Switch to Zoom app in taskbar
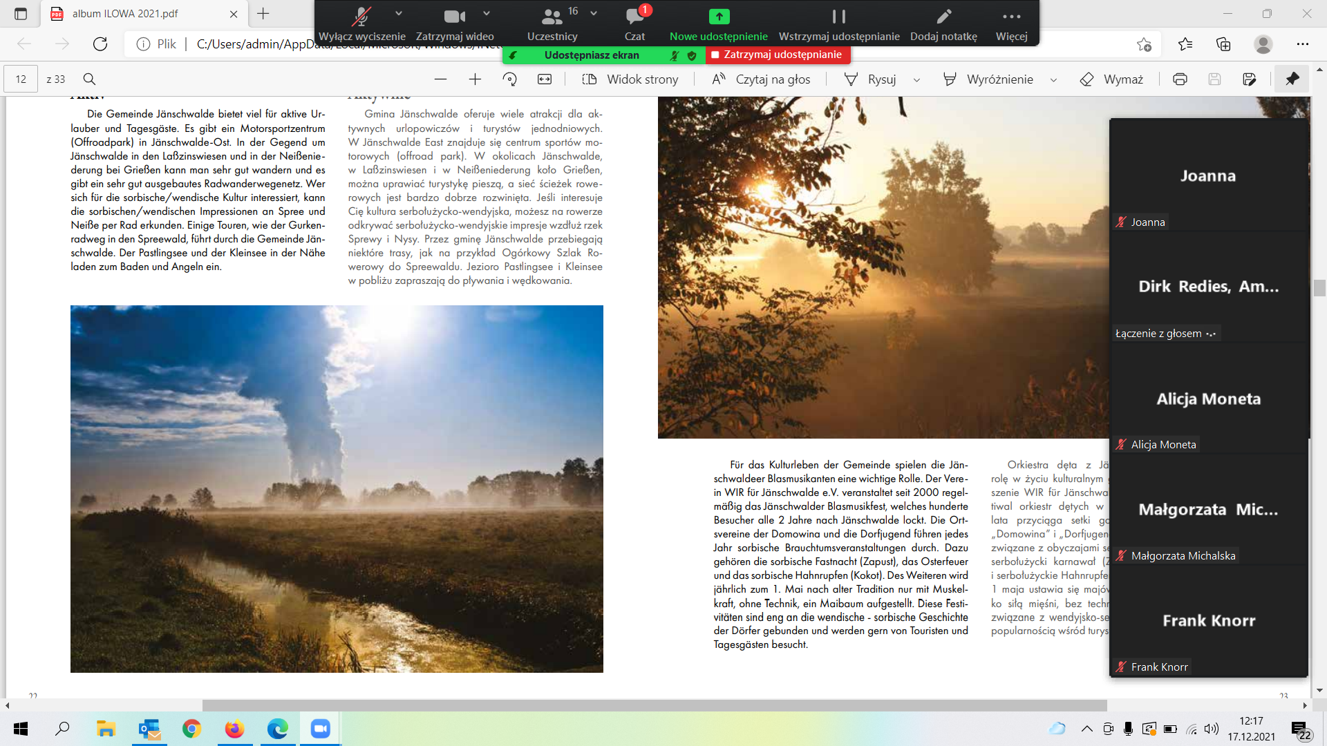Screen dimensions: 1327x746 point(320,729)
